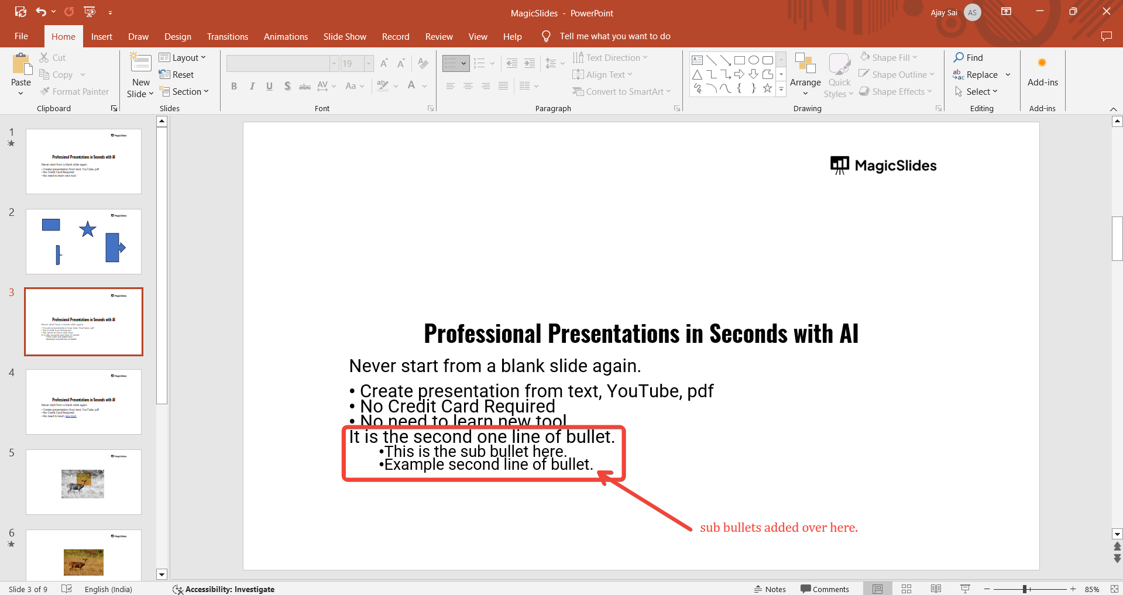
Task: Switch to Slide Sorter view
Action: pos(906,589)
